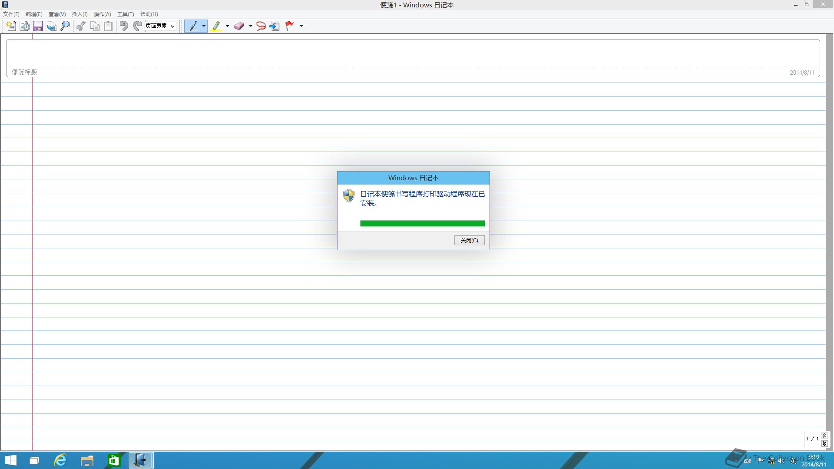This screenshot has height=469, width=834.
Task: Expand the Flag options arrow
Action: (301, 26)
